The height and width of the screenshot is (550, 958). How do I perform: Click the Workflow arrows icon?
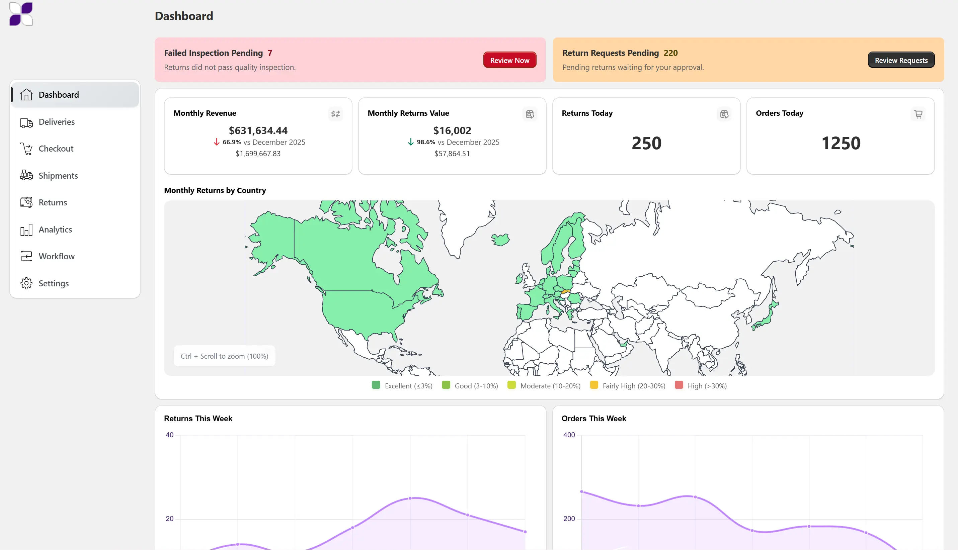pos(26,256)
